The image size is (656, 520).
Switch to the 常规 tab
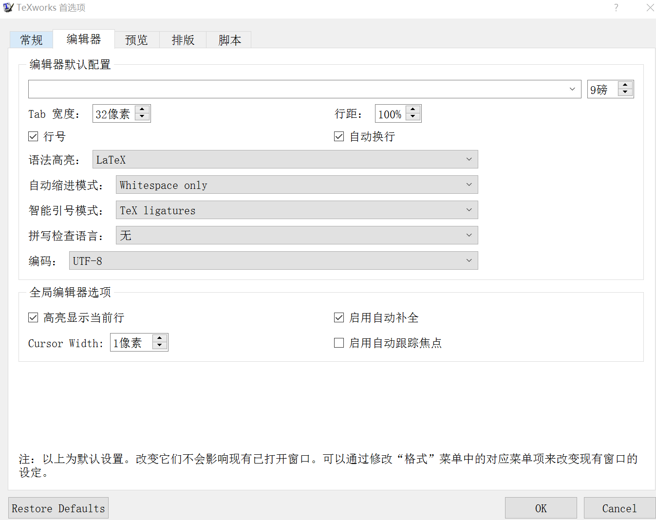tap(32, 39)
